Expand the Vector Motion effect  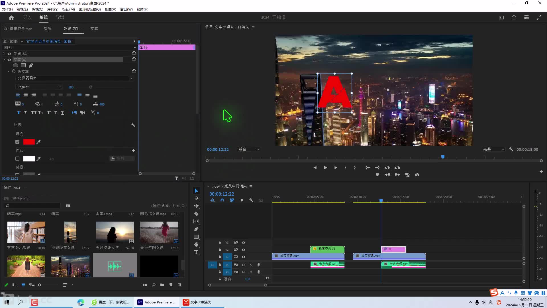click(x=4, y=53)
